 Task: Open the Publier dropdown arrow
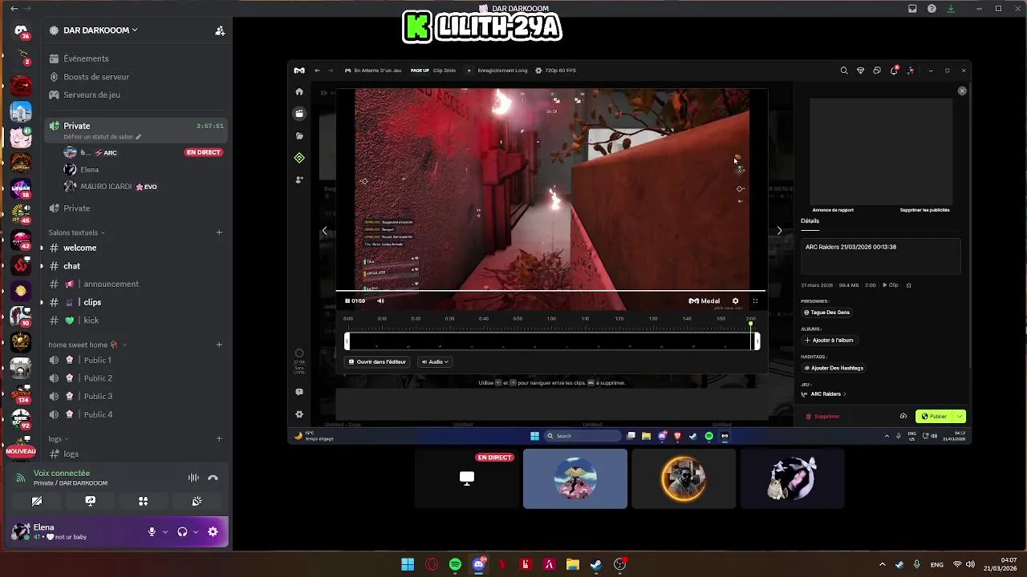(960, 417)
